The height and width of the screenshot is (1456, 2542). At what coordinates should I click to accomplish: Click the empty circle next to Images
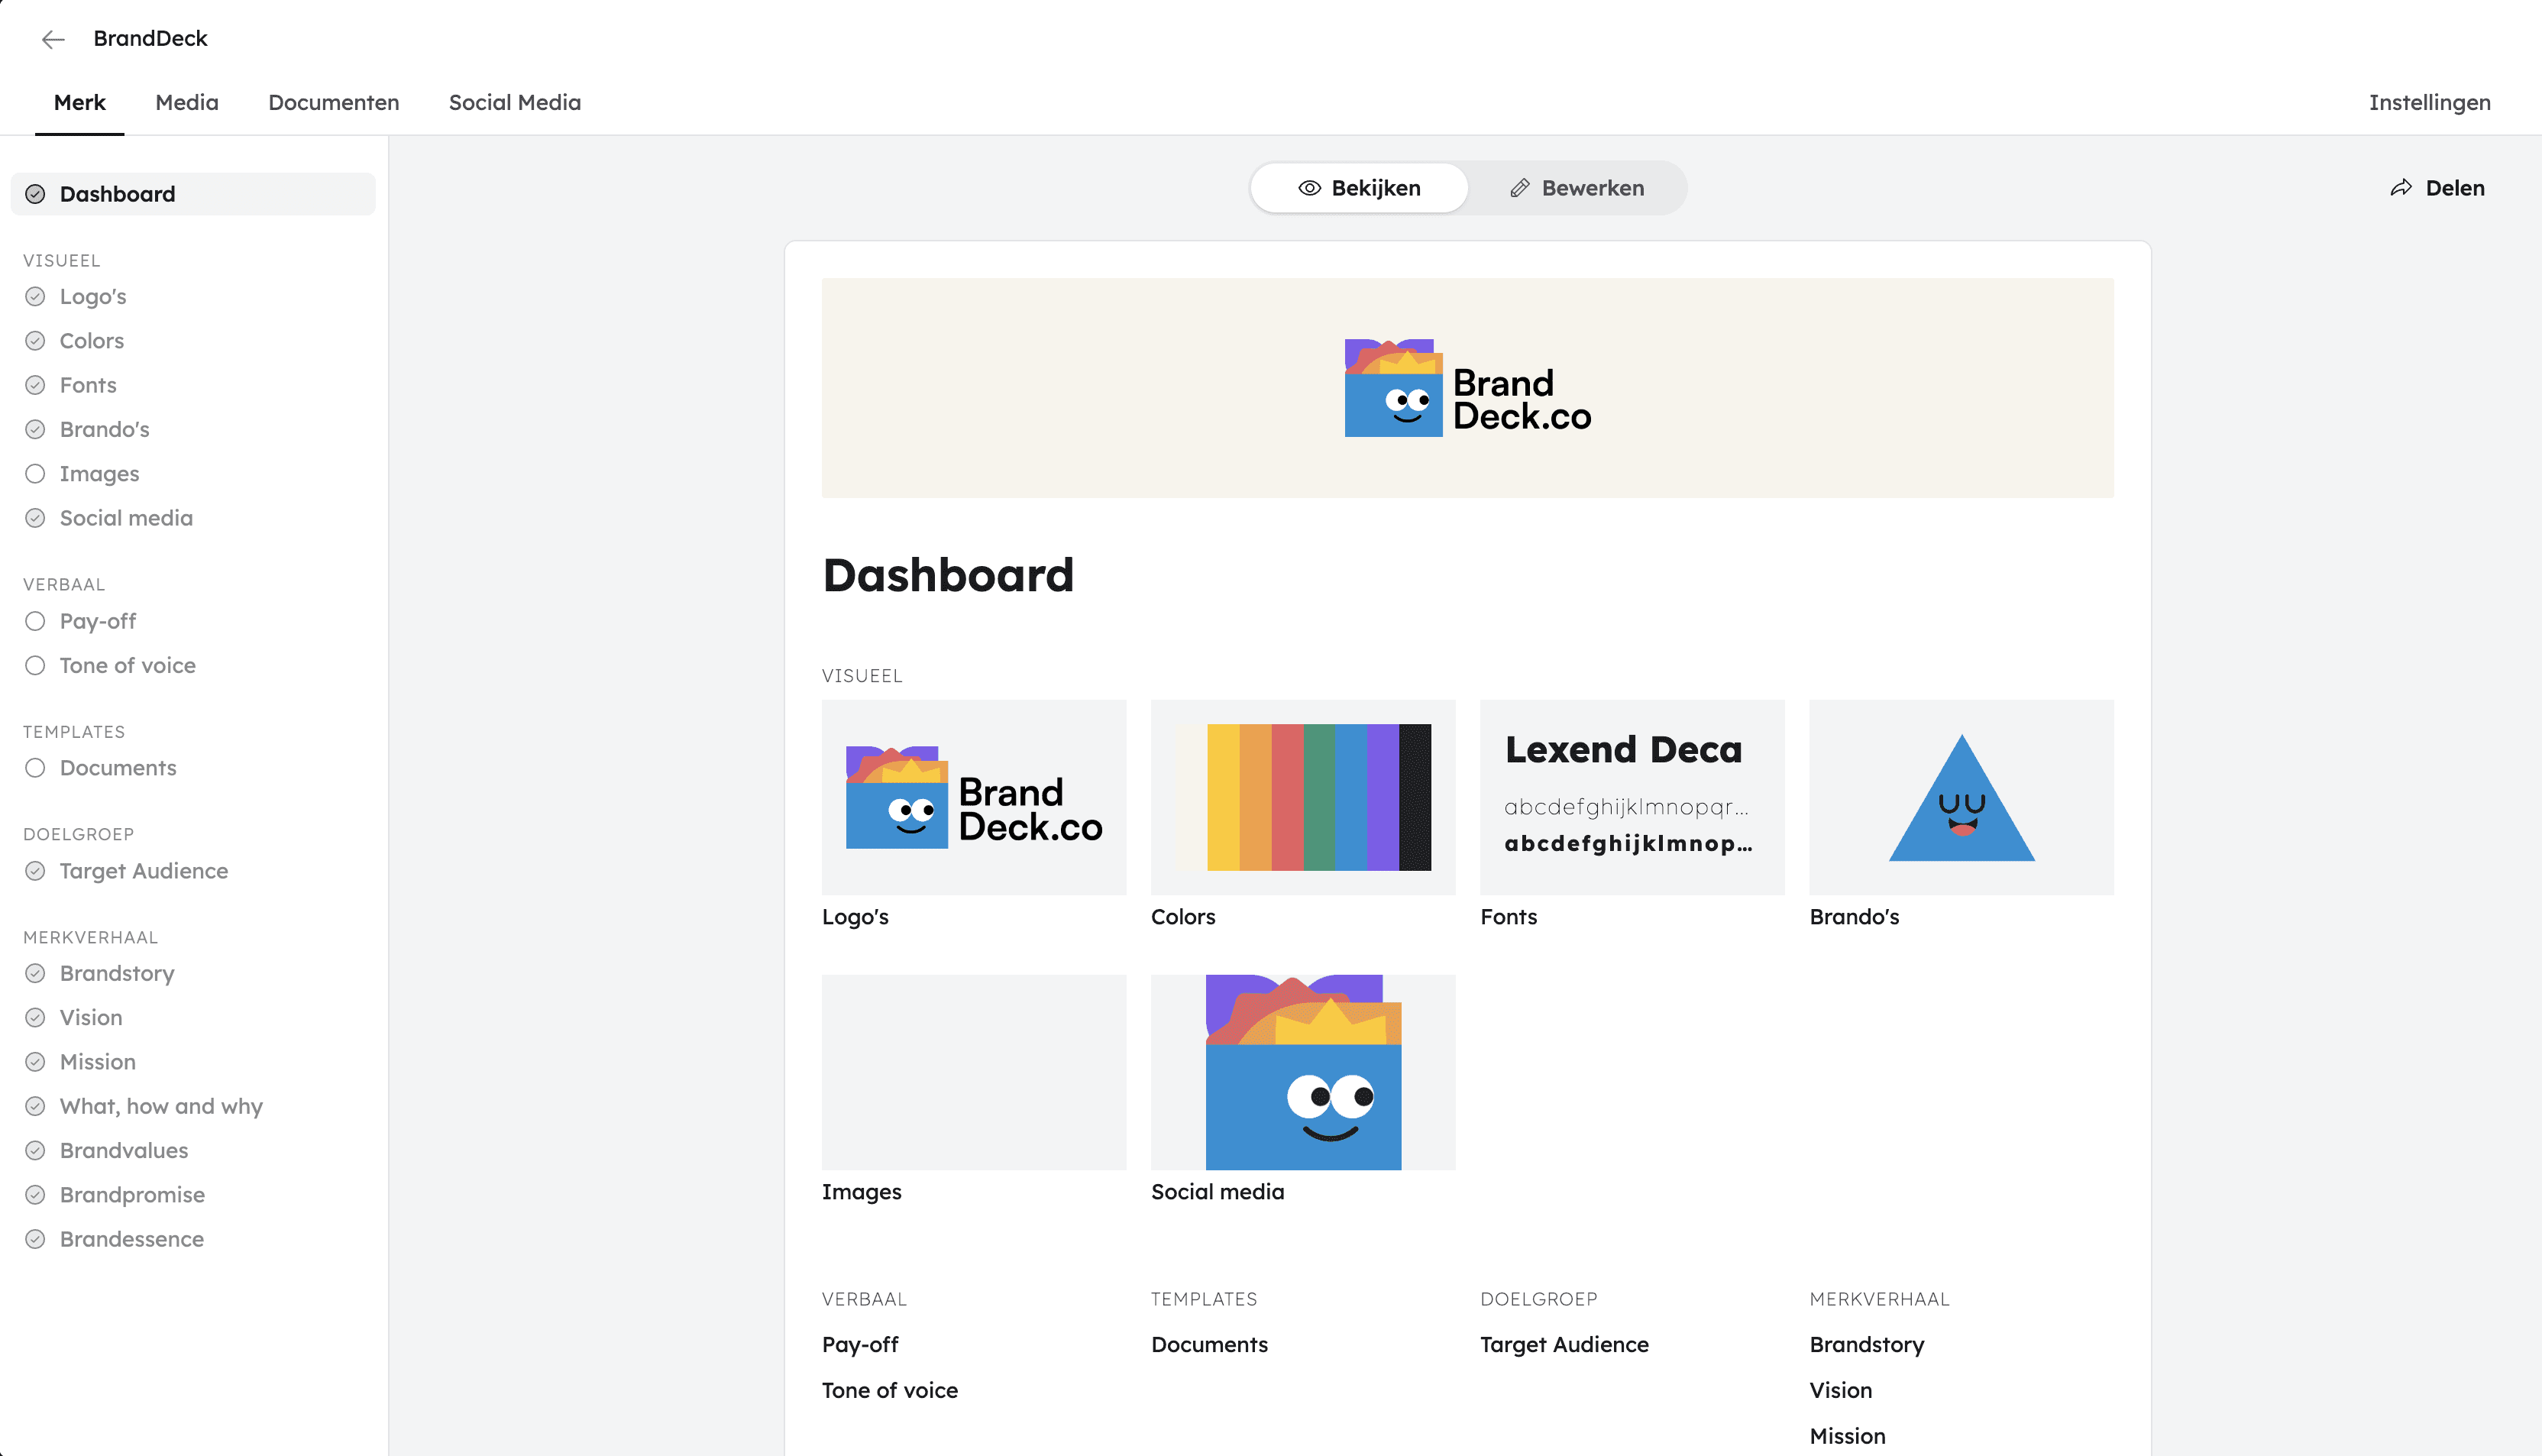35,474
